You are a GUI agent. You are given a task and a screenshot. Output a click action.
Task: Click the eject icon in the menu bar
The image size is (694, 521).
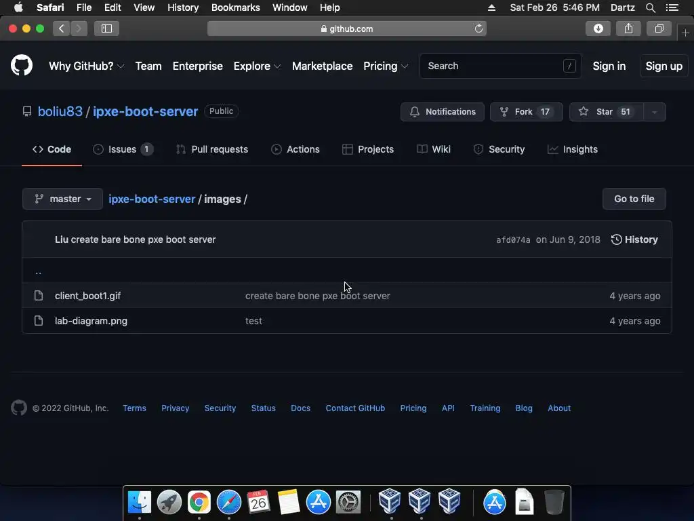pyautogui.click(x=491, y=7)
